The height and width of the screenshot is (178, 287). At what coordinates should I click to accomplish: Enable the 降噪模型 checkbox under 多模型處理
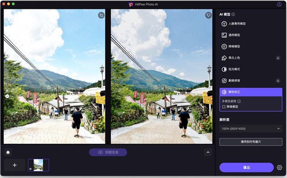click(224, 107)
